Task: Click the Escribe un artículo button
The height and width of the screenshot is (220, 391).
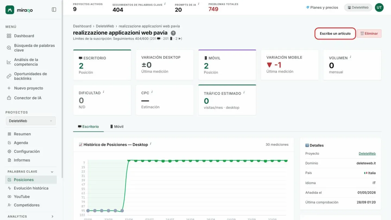Action: (335, 34)
